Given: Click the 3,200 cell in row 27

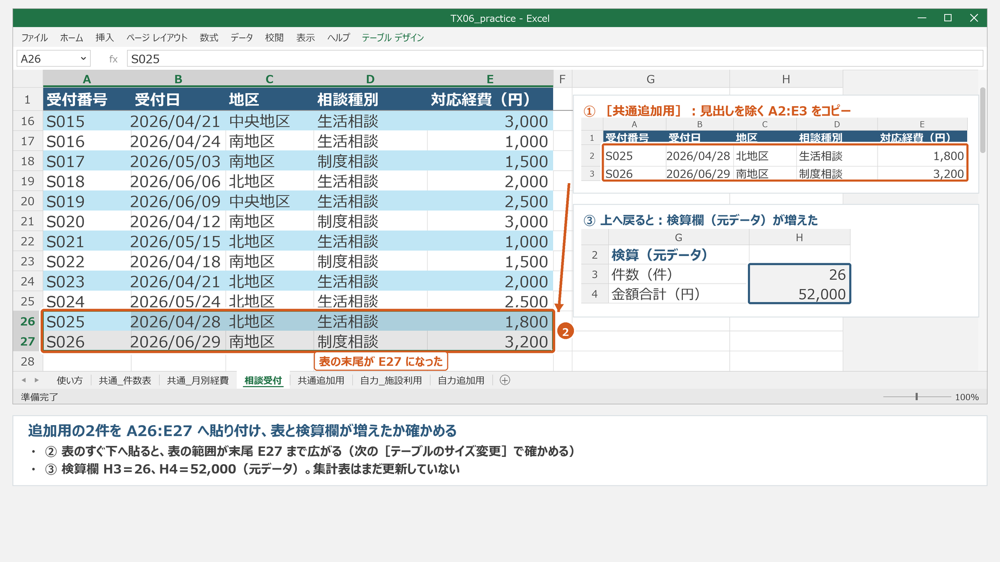Looking at the screenshot, I should click(x=490, y=341).
